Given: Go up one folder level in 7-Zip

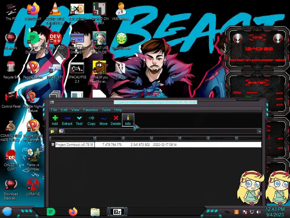Looking at the screenshot, I should pyautogui.click(x=52, y=131).
